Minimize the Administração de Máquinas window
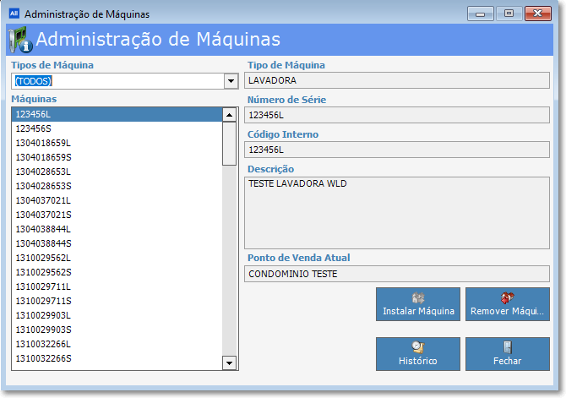This screenshot has width=566, height=398. click(482, 14)
